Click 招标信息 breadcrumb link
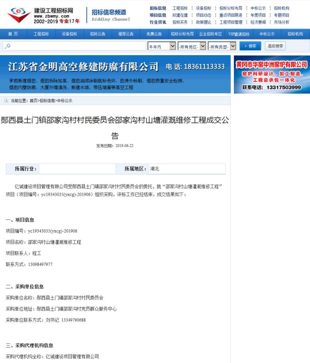Screen dimensions: 310x363 pos(47,101)
